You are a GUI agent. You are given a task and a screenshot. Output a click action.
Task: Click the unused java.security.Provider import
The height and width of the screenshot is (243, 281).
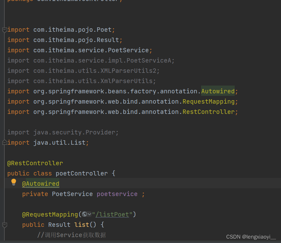(63, 133)
